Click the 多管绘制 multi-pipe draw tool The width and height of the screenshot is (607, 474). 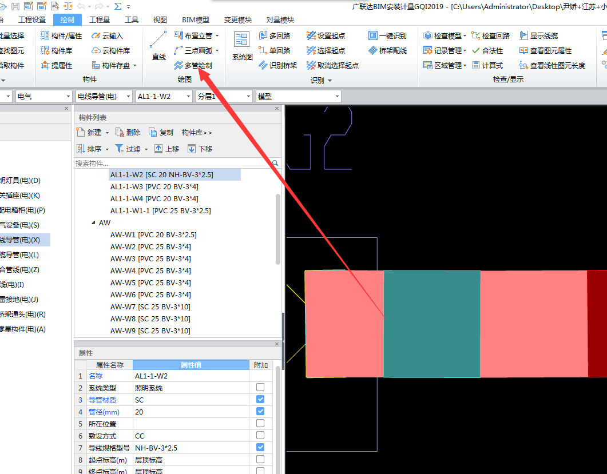pyautogui.click(x=193, y=65)
